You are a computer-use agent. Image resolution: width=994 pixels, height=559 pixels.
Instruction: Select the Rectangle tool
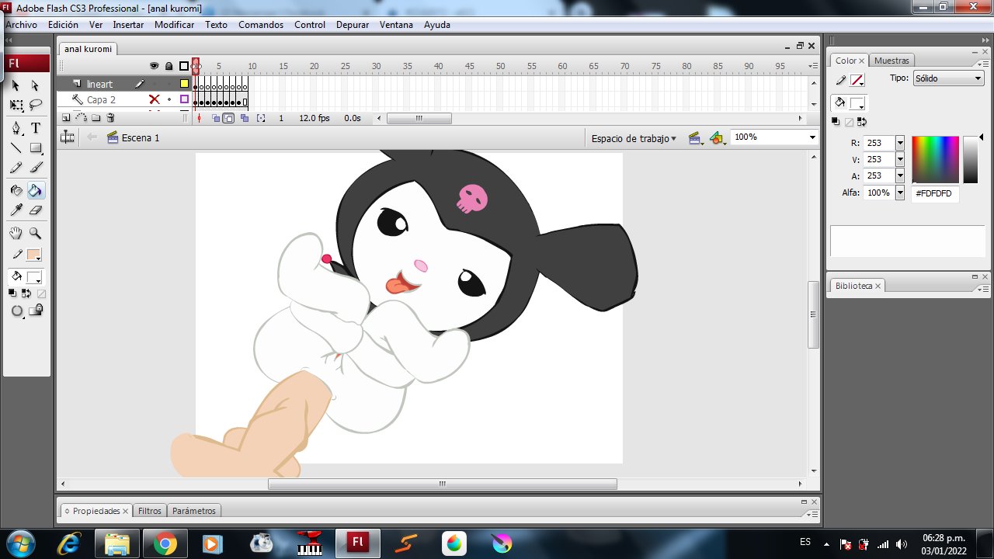[35, 148]
